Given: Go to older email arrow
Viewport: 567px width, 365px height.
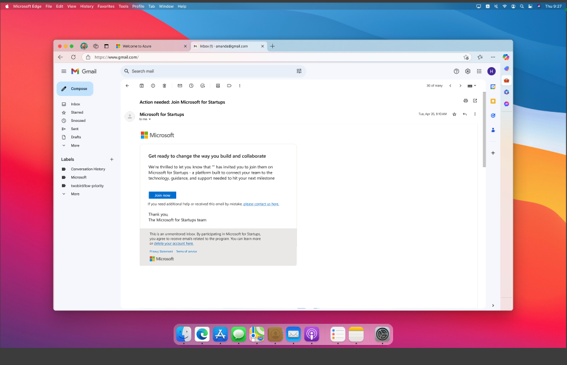Looking at the screenshot, I should [460, 85].
